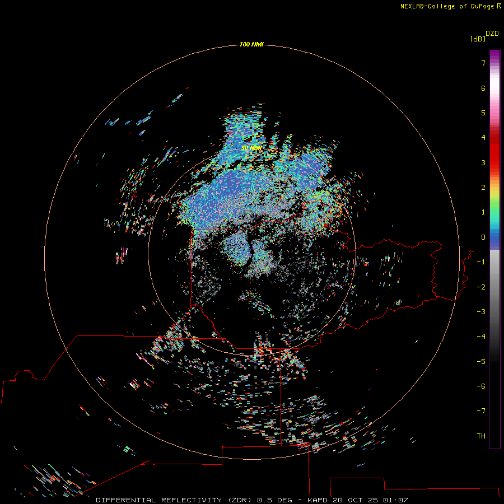Click the -6 value on color scale

[481, 386]
